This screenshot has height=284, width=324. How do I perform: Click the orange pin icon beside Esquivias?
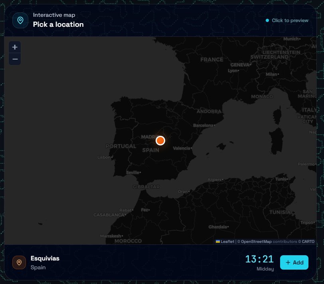pyautogui.click(x=19, y=262)
